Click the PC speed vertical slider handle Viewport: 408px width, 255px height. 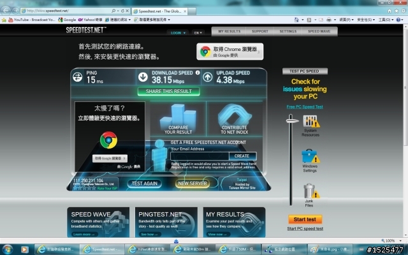[292, 120]
